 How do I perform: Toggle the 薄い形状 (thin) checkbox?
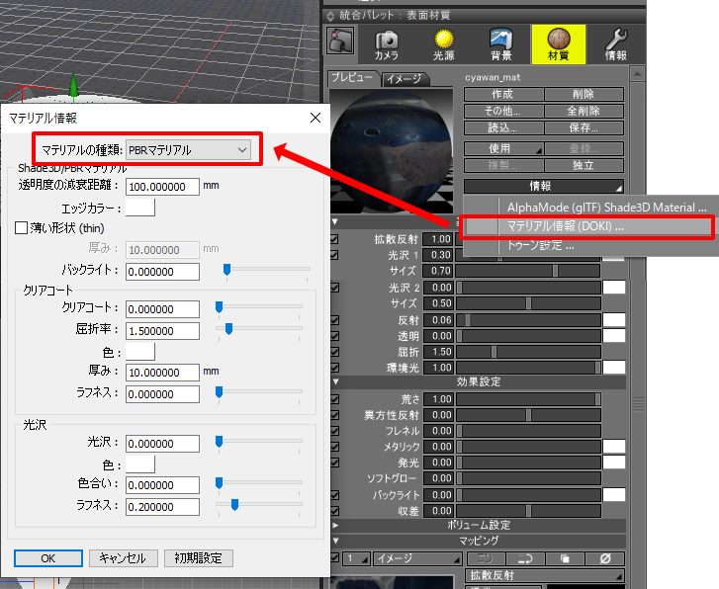[x=21, y=228]
